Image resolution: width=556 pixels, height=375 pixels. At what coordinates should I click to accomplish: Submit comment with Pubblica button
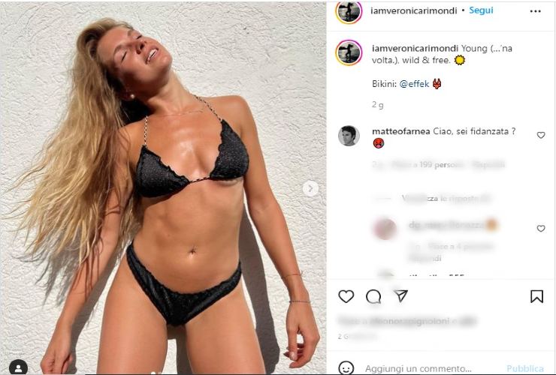525,369
